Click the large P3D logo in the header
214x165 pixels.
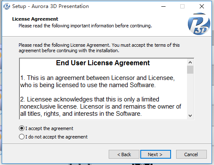tap(199, 24)
